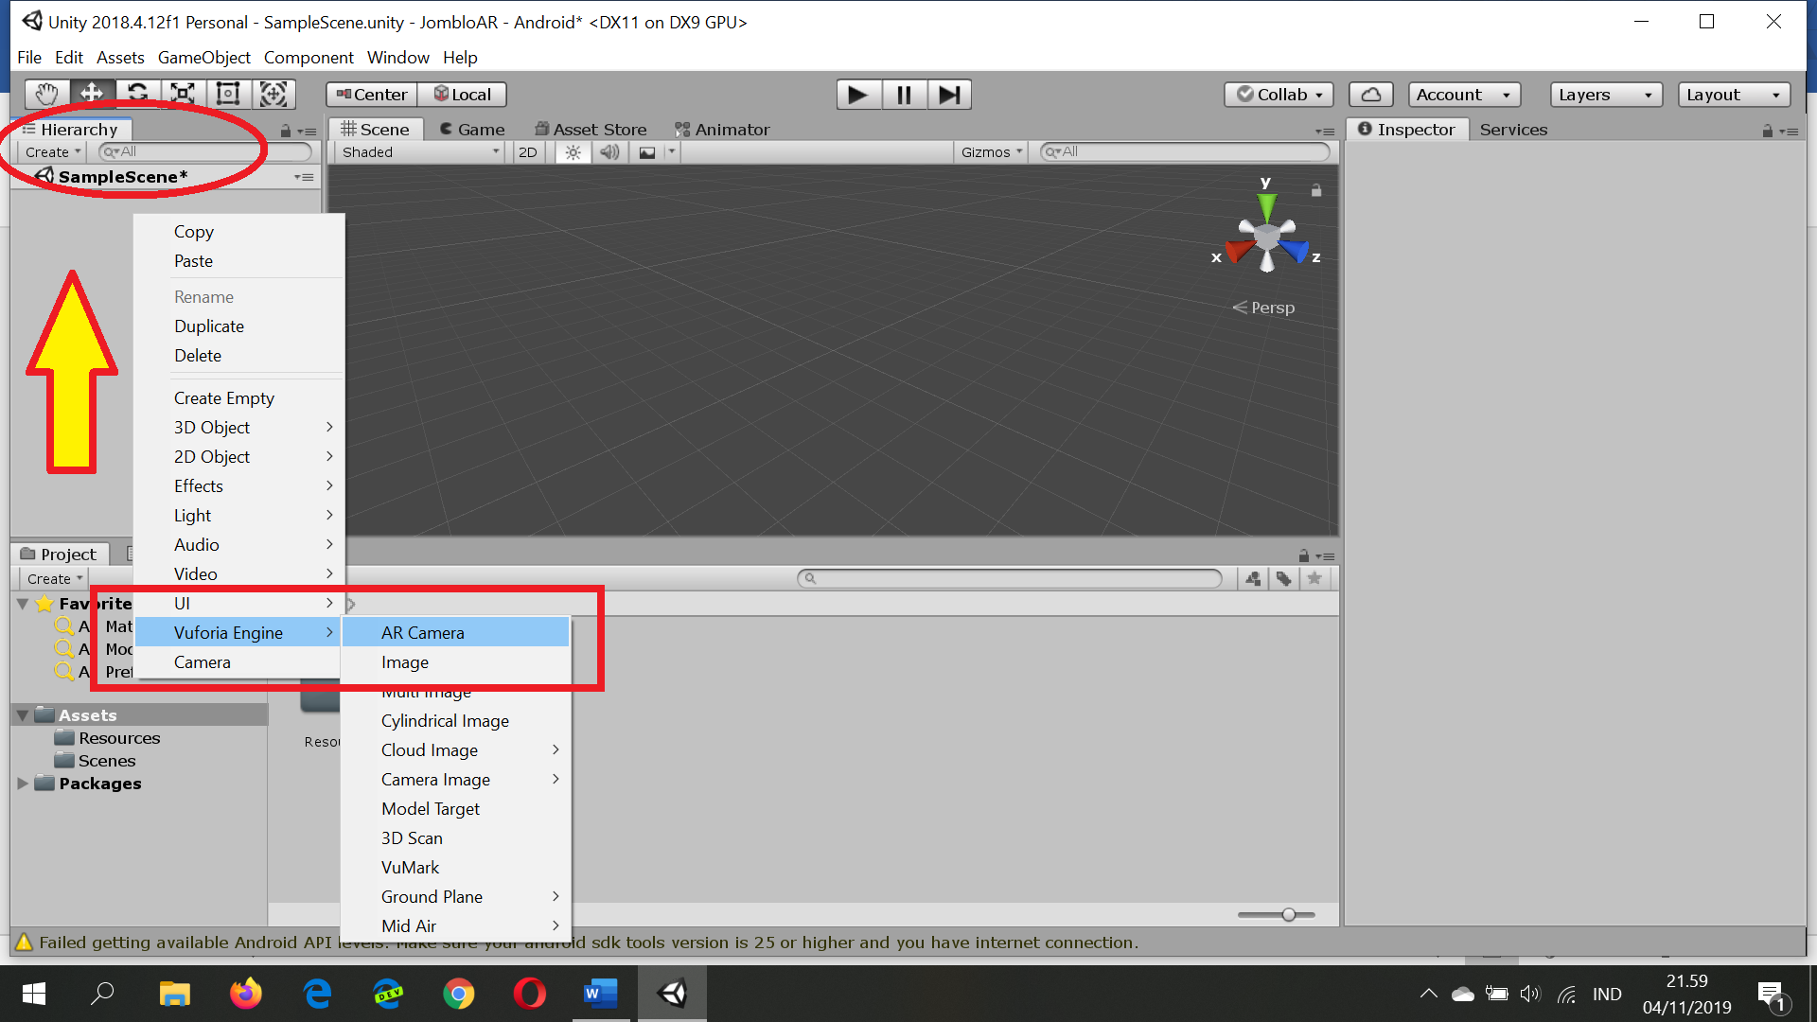1817x1022 pixels.
Task: Click the Step frame button
Action: 949,95
